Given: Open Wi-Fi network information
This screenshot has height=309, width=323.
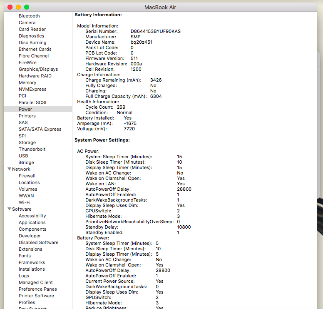Looking at the screenshot, I should click(x=25, y=202).
